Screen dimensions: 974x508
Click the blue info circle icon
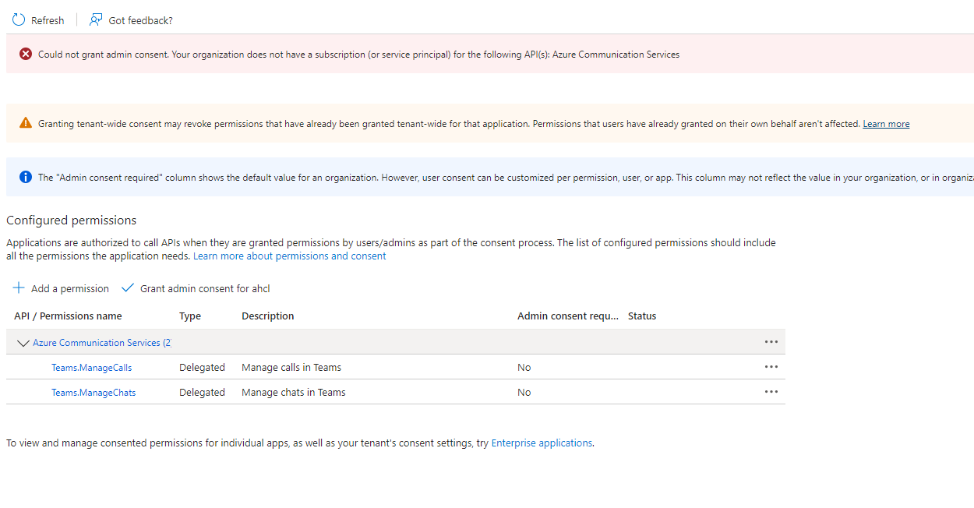point(26,177)
